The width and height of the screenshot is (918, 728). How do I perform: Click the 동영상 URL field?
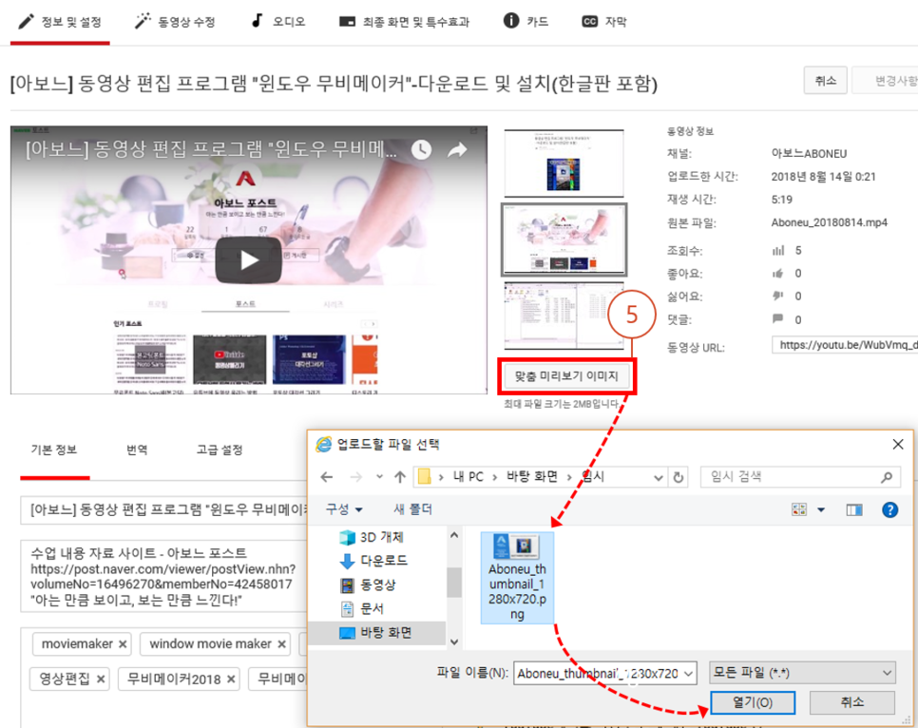coord(845,345)
